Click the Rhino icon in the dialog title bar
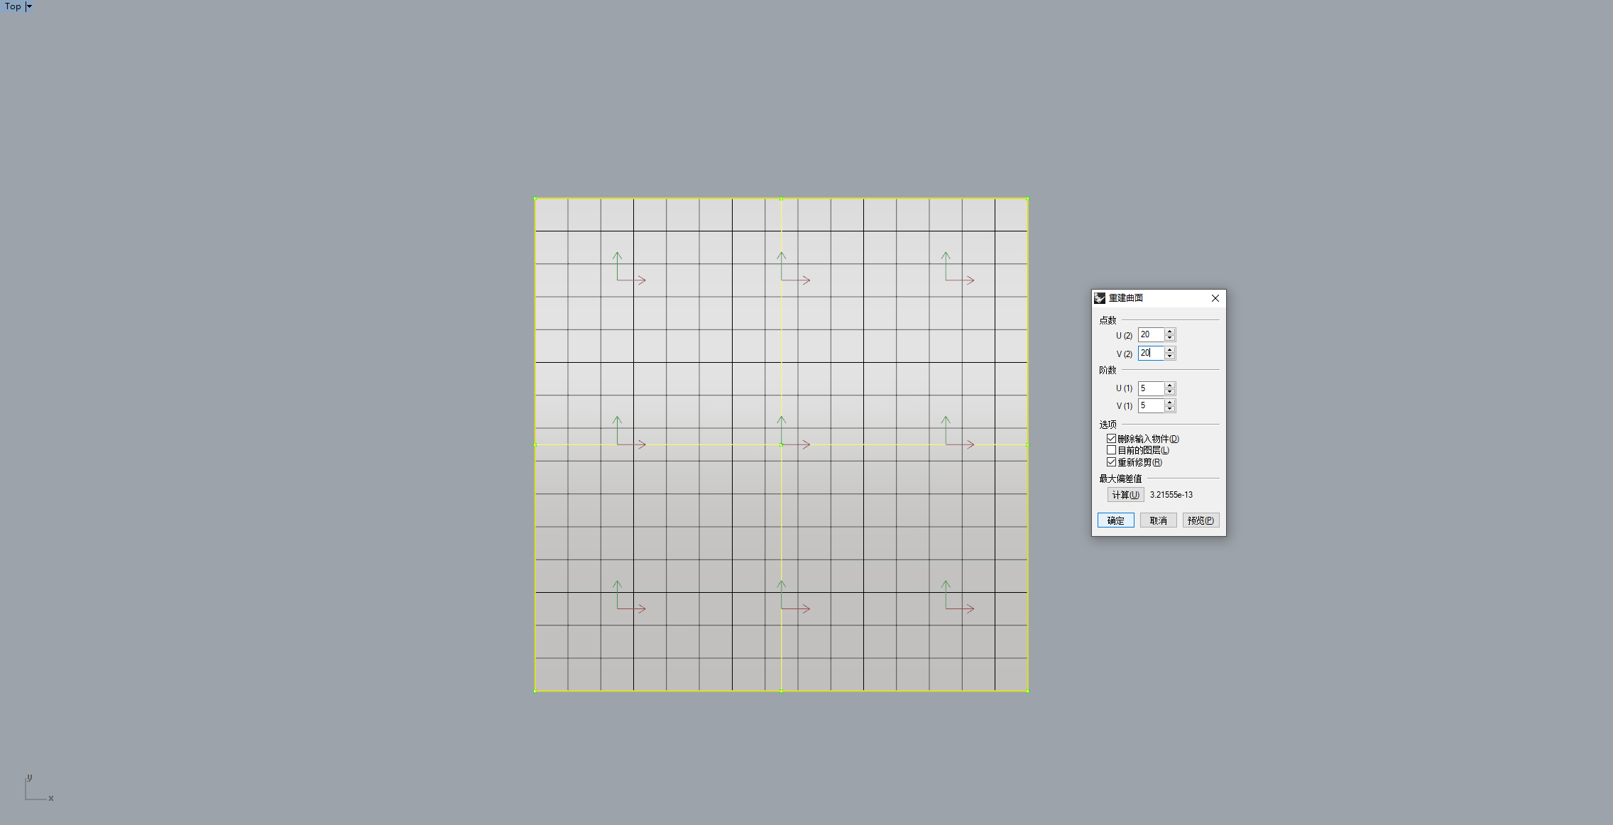 click(1100, 298)
